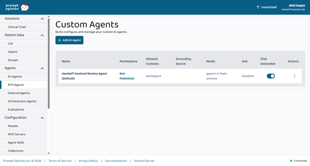310x166 pixels.
Task: Open Documentation link in footer
Action: (x=116, y=161)
